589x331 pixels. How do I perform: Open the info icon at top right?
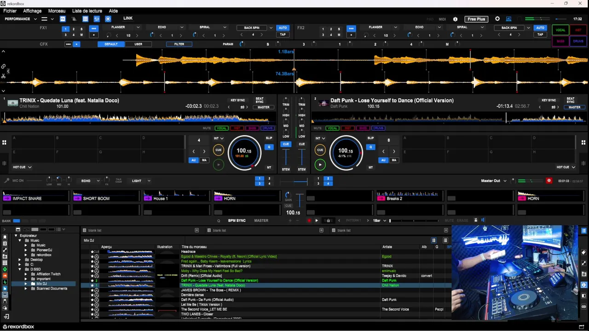455,19
